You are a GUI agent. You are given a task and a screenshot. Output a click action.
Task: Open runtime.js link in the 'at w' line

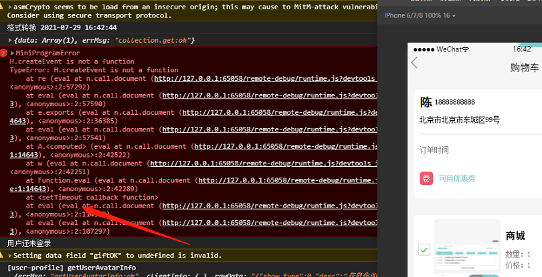pos(264,164)
